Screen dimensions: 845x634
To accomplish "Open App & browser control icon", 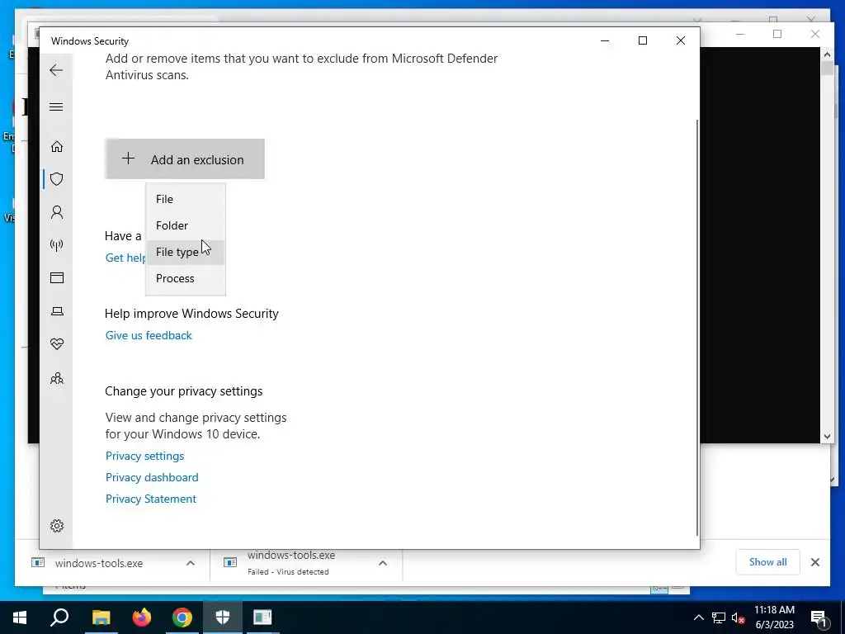I will (x=57, y=277).
